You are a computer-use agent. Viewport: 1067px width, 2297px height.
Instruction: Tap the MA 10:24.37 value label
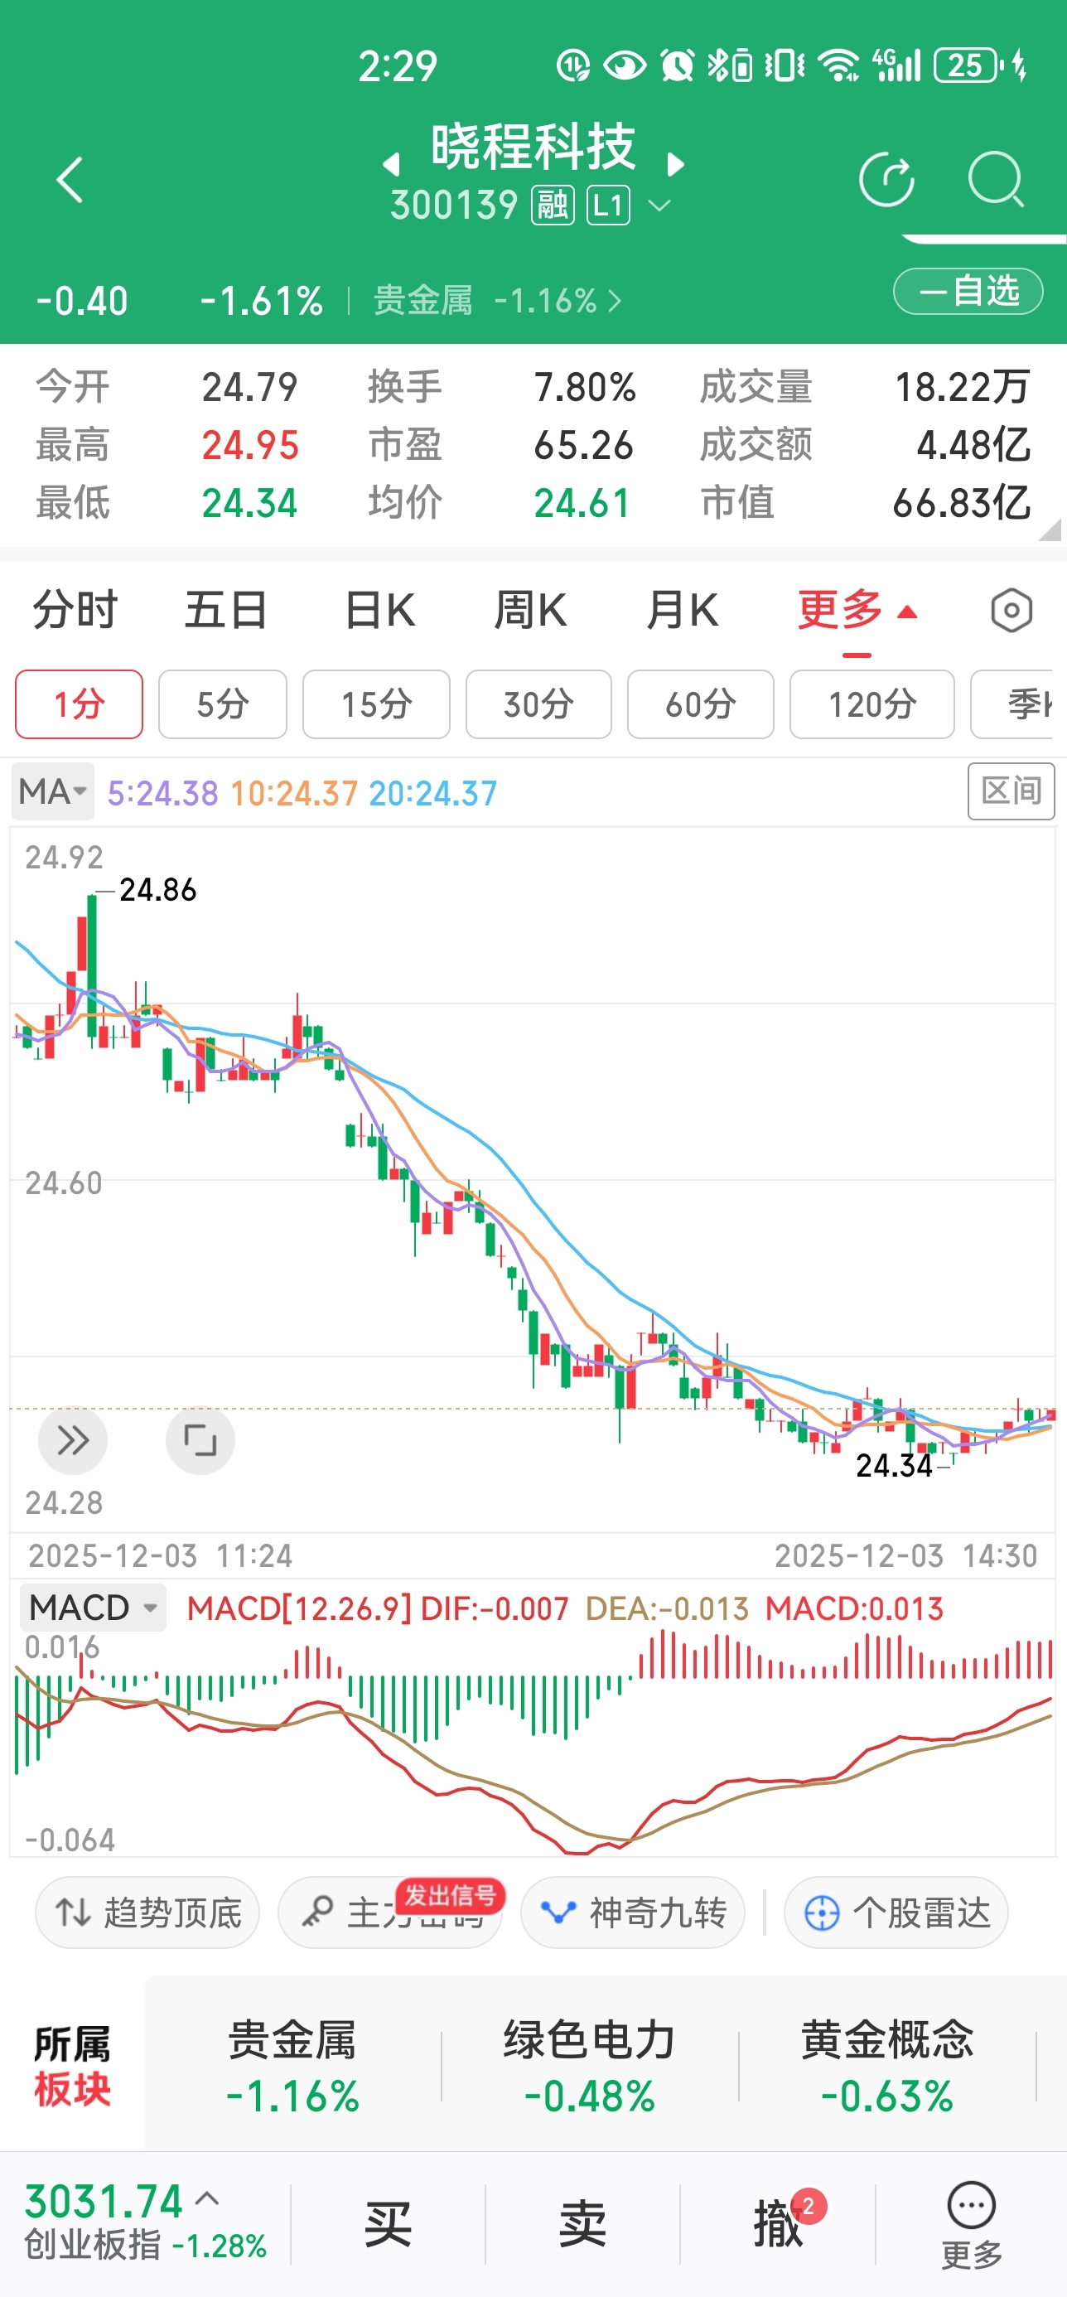point(294,793)
